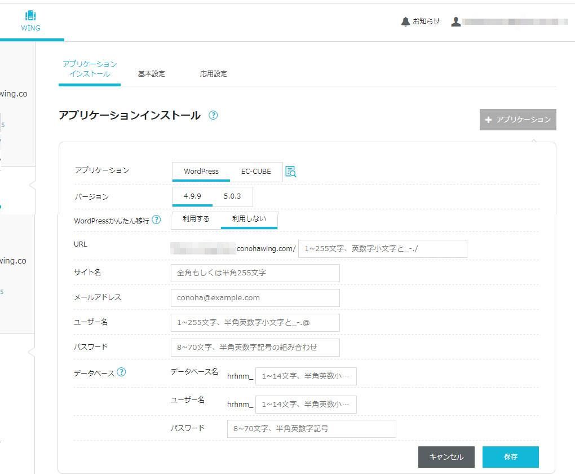Select WordPress application option

pyautogui.click(x=201, y=172)
